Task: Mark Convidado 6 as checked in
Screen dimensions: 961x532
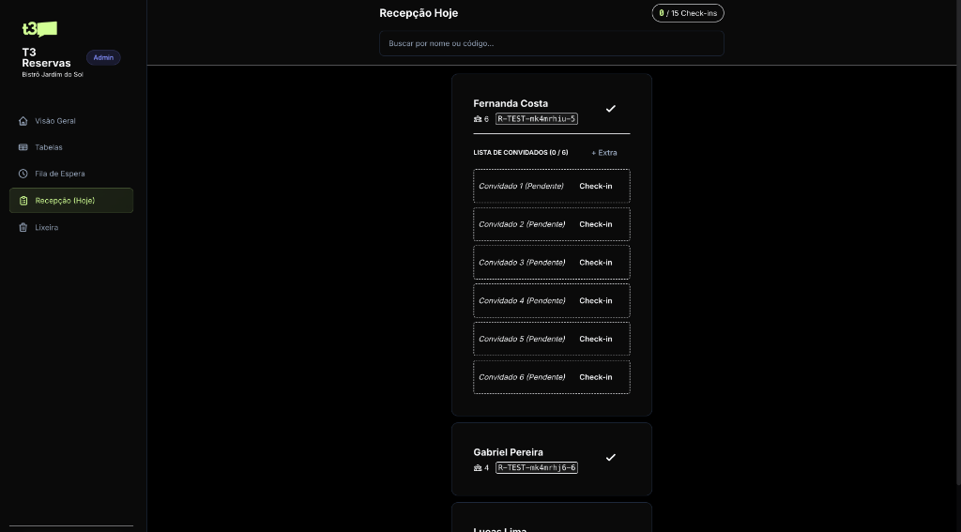Action: pyautogui.click(x=595, y=377)
